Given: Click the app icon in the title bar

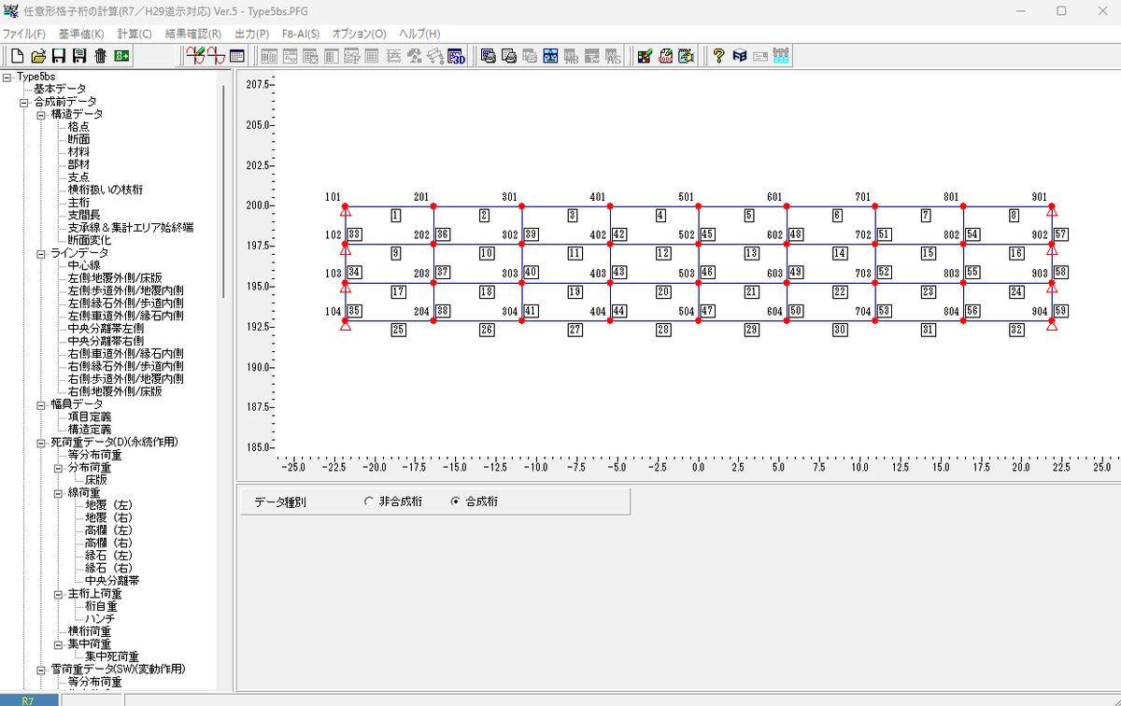Looking at the screenshot, I should click(x=11, y=11).
